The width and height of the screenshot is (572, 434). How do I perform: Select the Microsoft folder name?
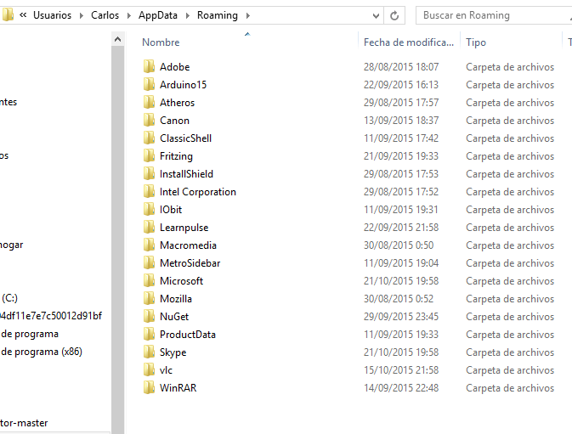[x=181, y=281]
